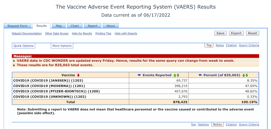Click the Total row label

click(70, 102)
